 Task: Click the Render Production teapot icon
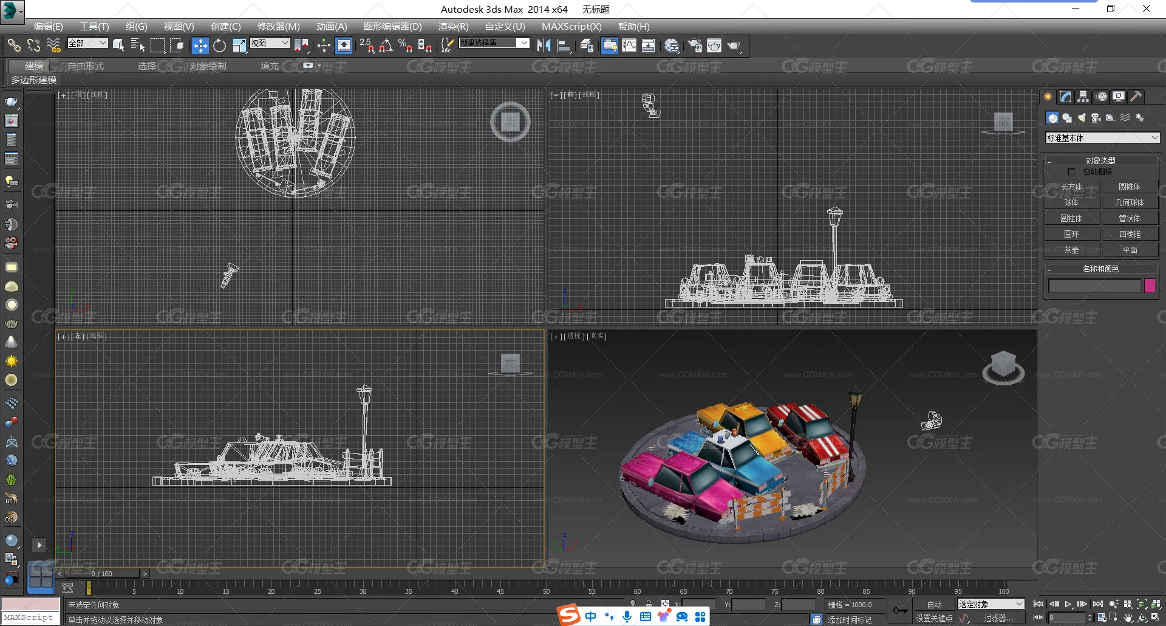[x=734, y=46]
